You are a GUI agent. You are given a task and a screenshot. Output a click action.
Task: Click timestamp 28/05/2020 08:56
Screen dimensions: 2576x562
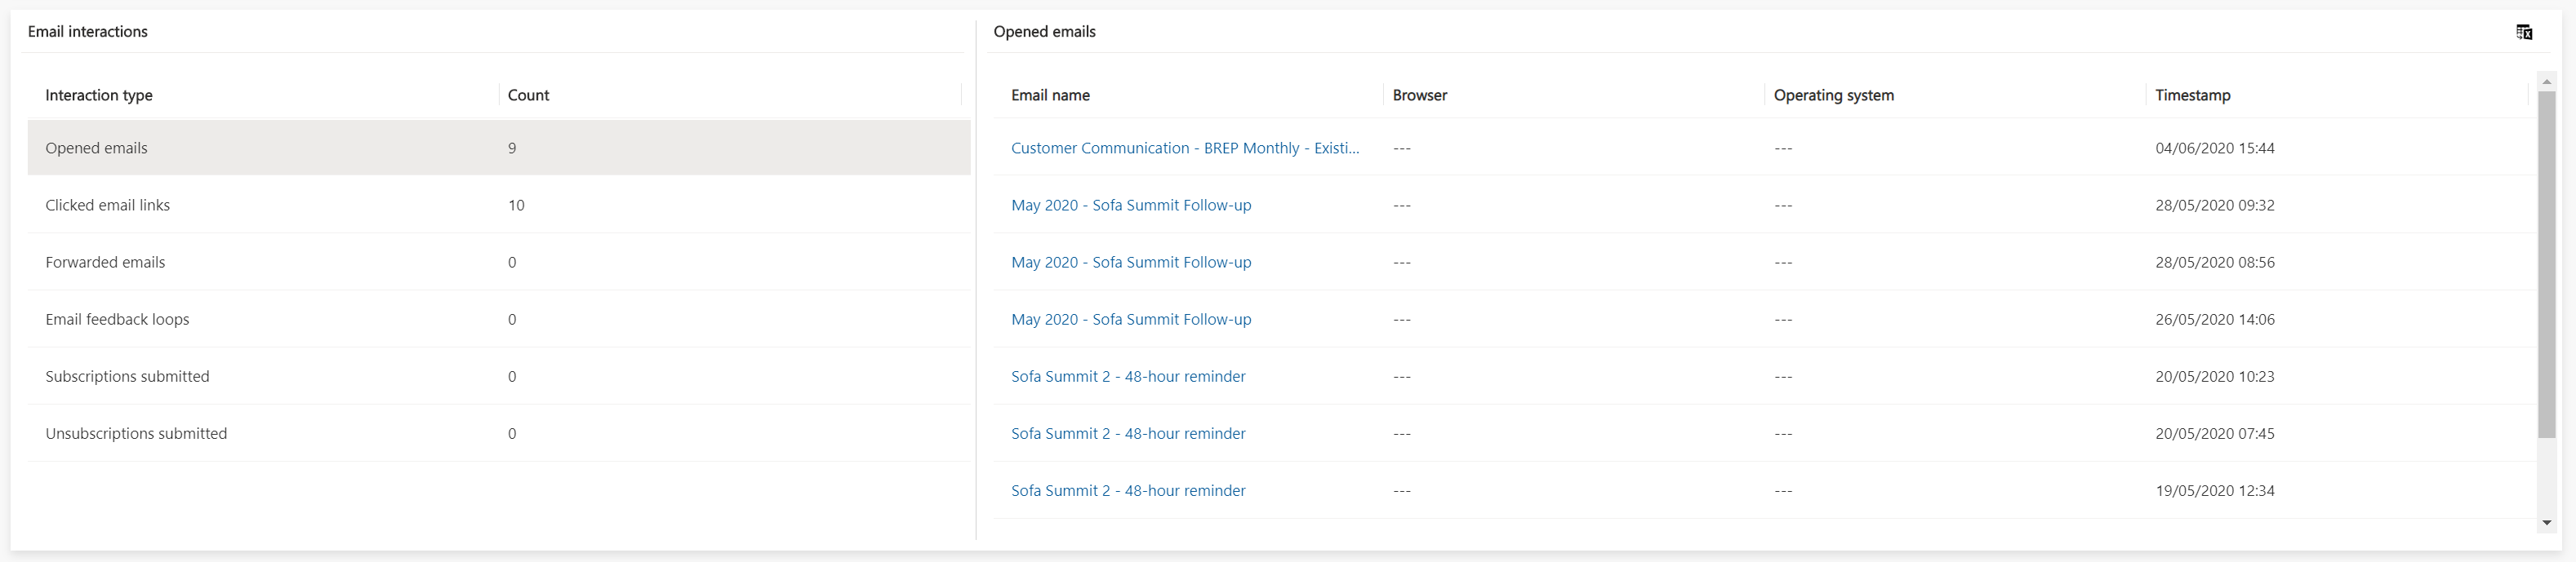coord(2214,262)
